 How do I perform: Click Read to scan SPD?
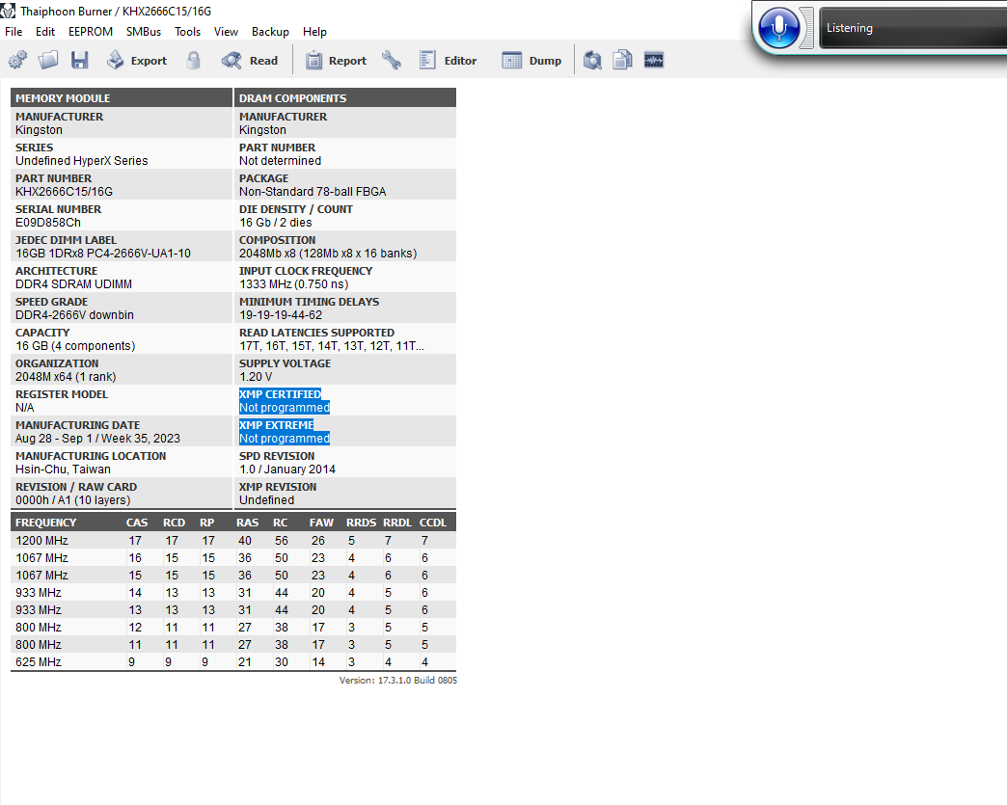tap(250, 61)
